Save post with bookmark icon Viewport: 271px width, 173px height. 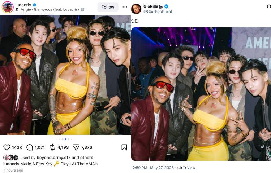[124, 147]
